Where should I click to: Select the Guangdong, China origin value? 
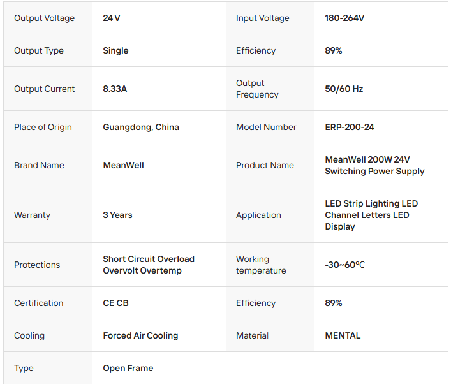tap(141, 127)
